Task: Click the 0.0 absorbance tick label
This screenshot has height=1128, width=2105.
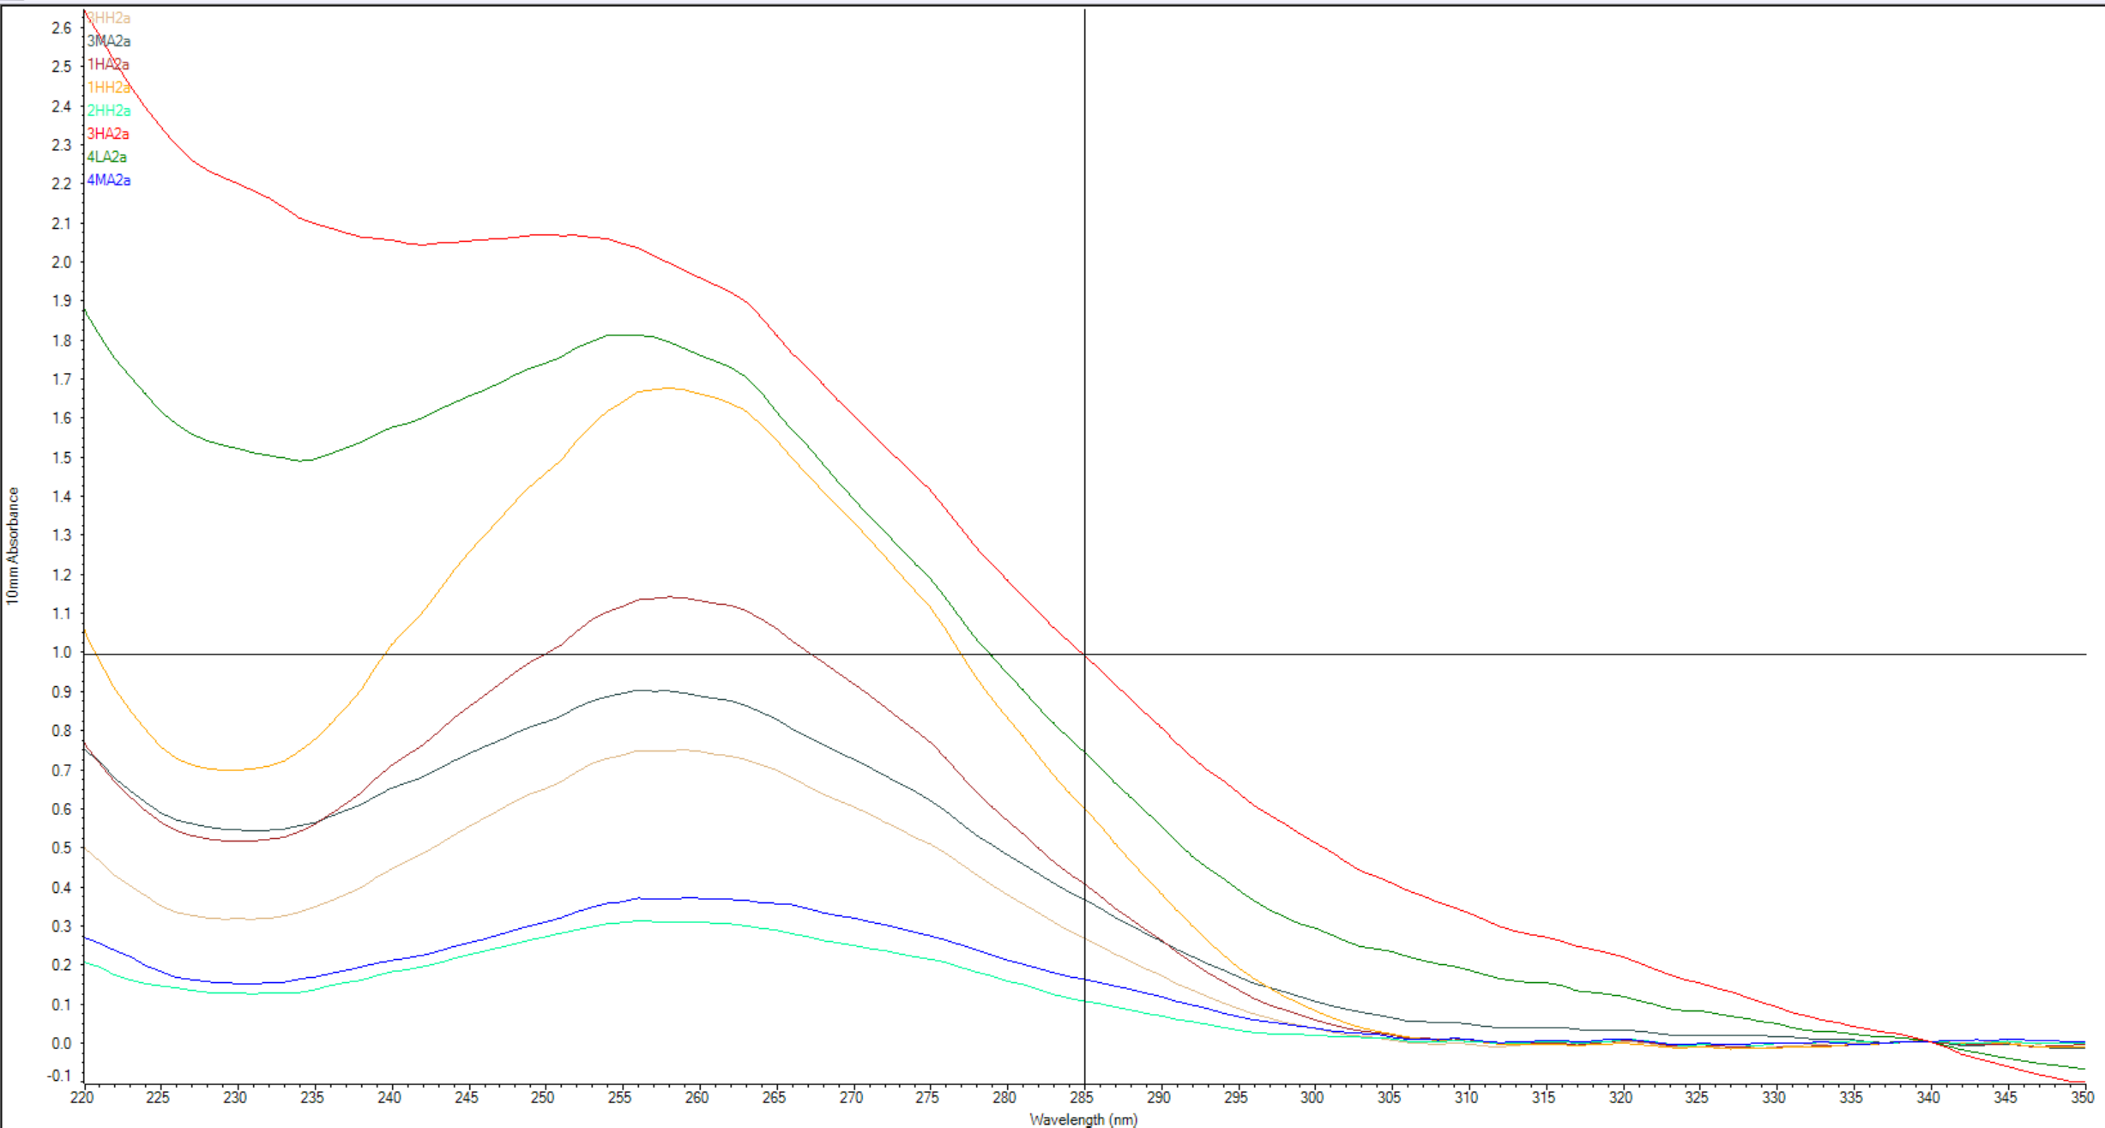Action: coord(62,1044)
